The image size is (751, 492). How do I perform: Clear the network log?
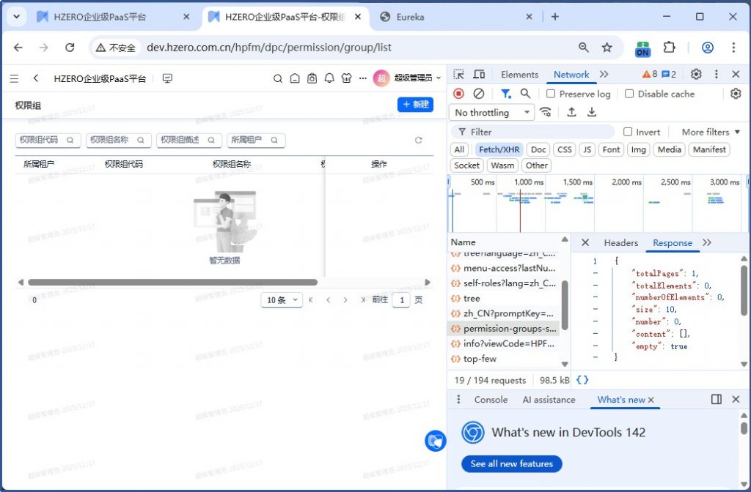(478, 94)
